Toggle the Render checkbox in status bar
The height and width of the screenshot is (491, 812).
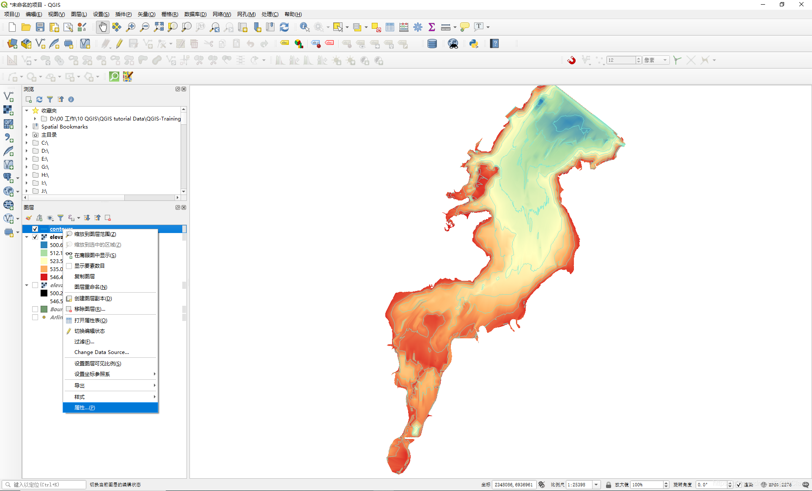click(738, 485)
